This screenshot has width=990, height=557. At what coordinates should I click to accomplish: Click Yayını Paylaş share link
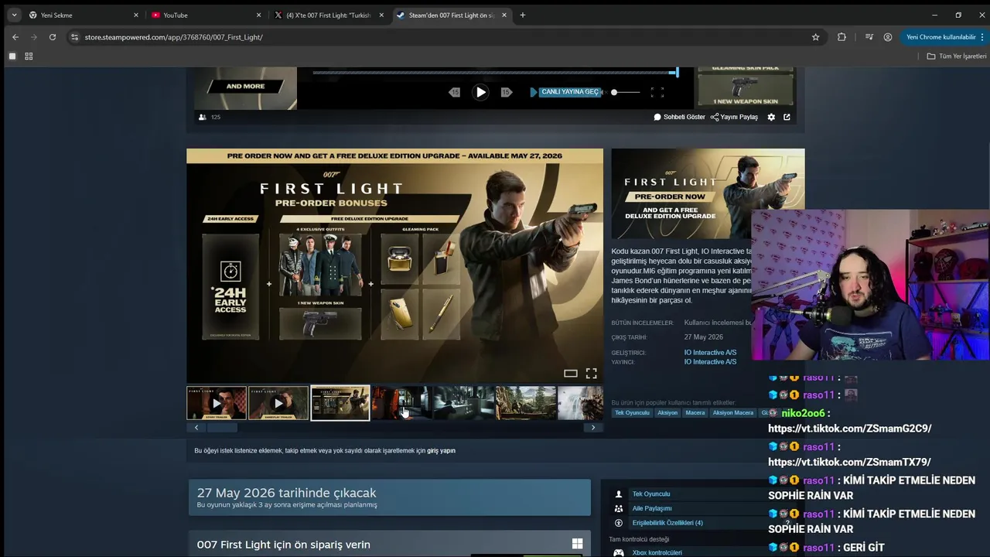point(734,117)
